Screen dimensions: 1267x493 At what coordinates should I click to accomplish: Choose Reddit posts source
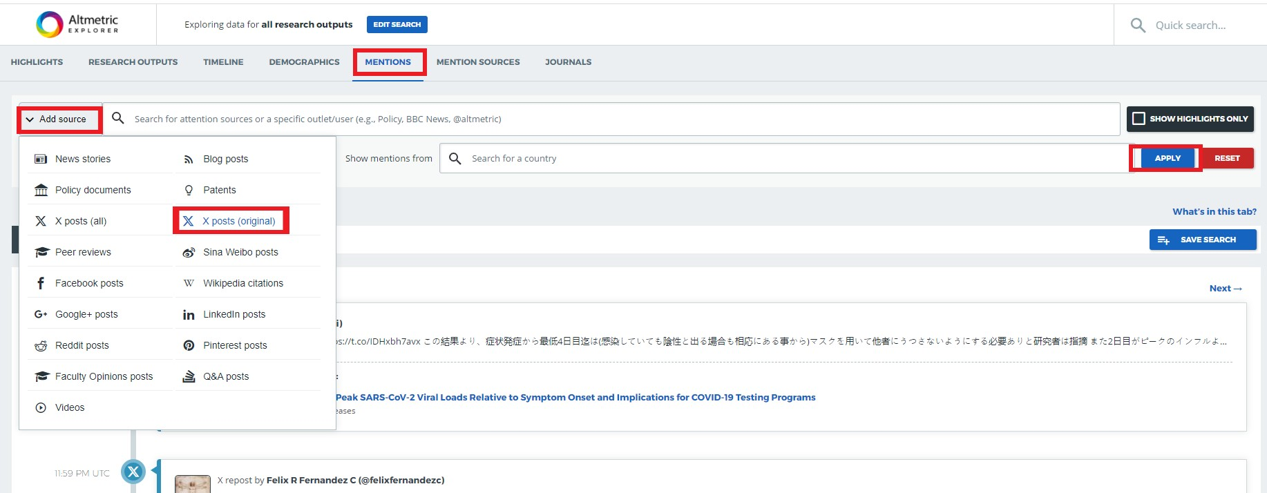click(82, 345)
